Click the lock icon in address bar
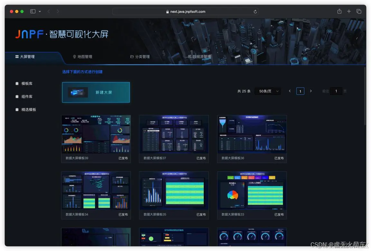The image size is (371, 251). click(168, 12)
